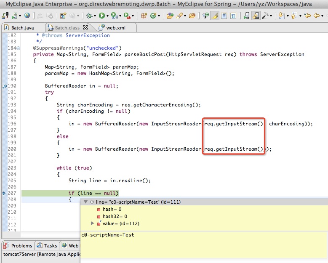Click the Previous Annotation up arrow icon
328x263 pixels.
(294, 16)
